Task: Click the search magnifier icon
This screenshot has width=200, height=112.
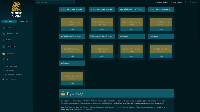Action: pyautogui.click(x=73, y=2)
